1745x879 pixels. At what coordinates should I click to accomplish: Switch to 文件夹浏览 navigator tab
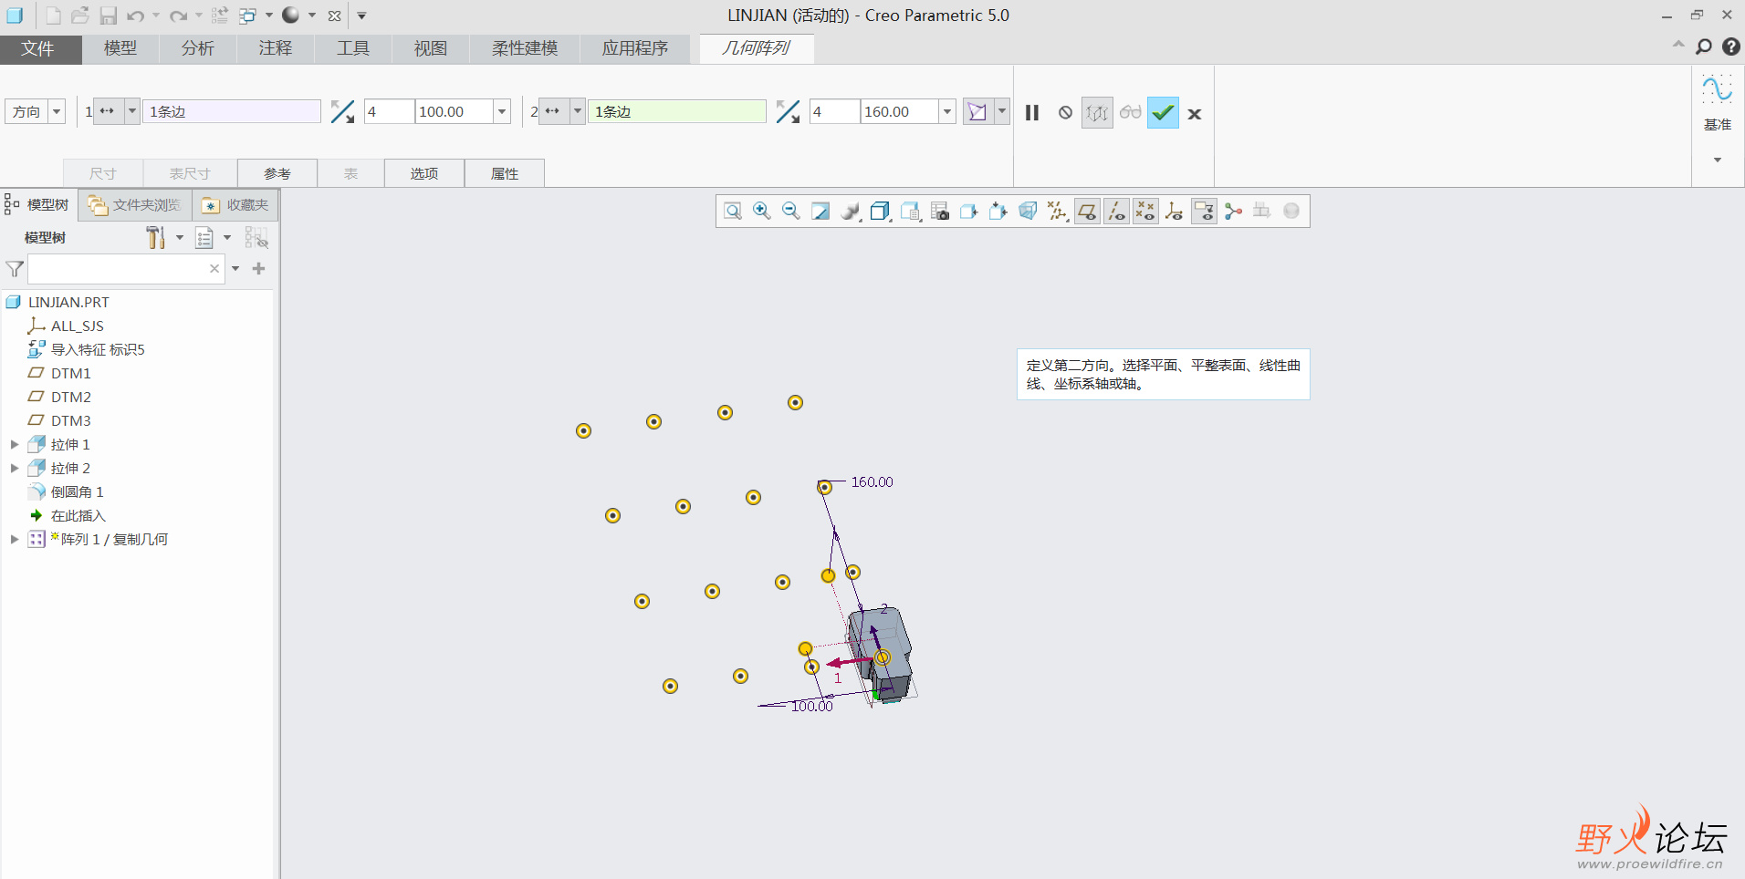coord(135,205)
